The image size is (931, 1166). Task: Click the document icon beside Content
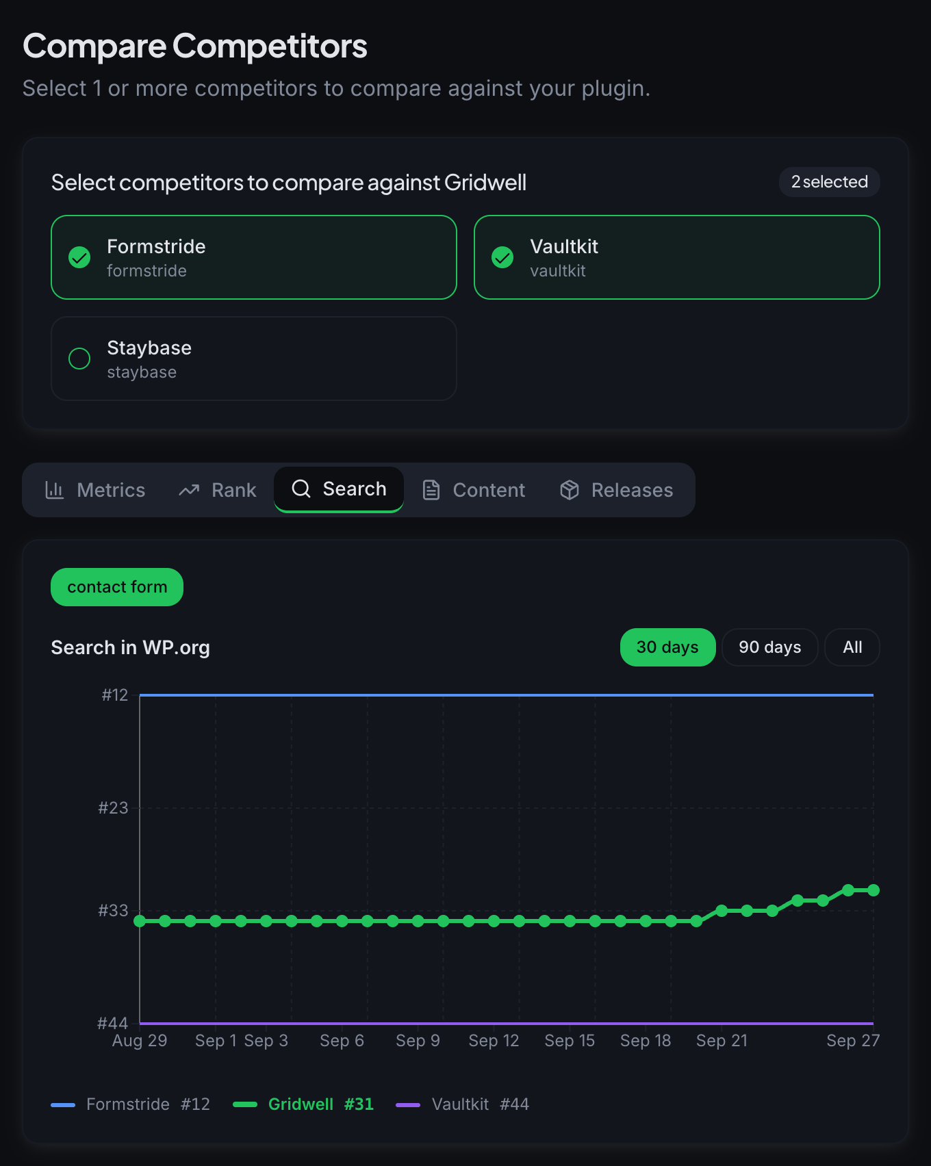pyautogui.click(x=431, y=490)
